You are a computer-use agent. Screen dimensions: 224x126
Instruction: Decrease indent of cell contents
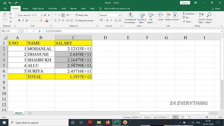tap(68, 21)
